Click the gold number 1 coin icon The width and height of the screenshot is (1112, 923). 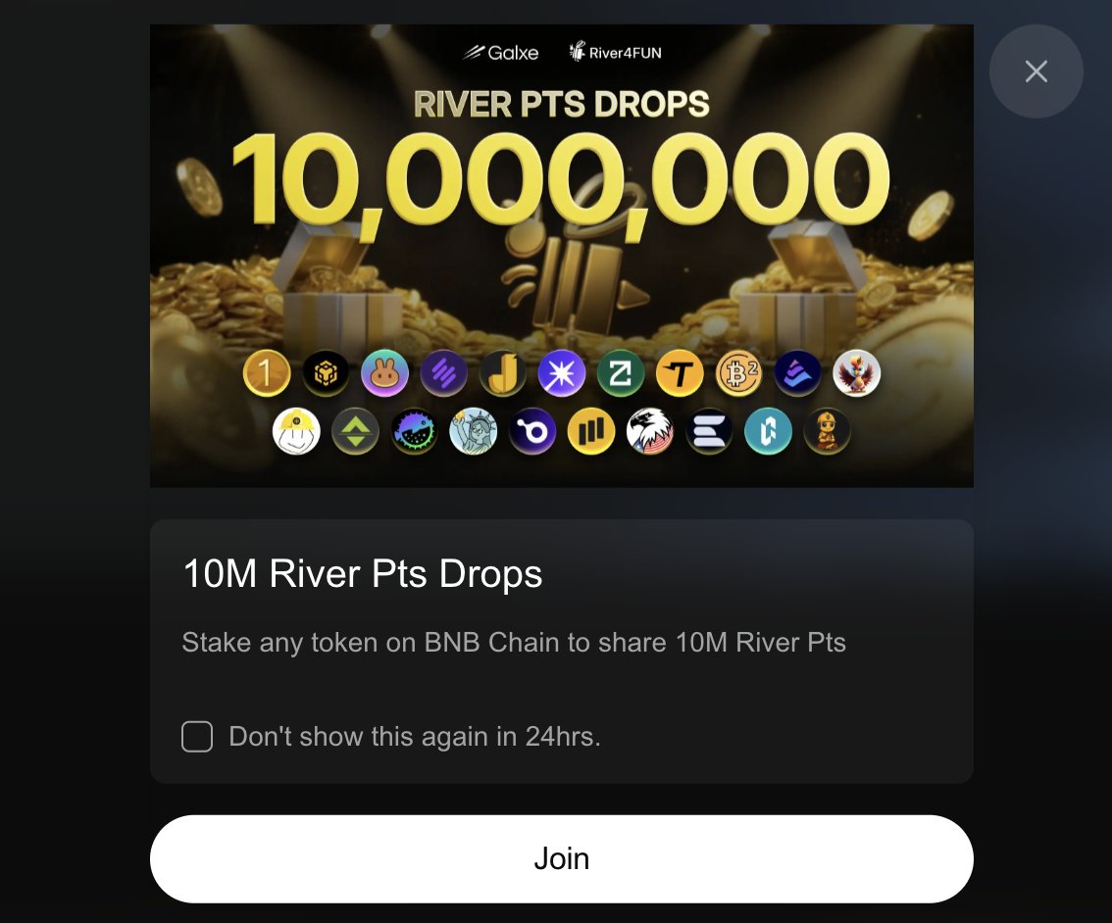(267, 372)
